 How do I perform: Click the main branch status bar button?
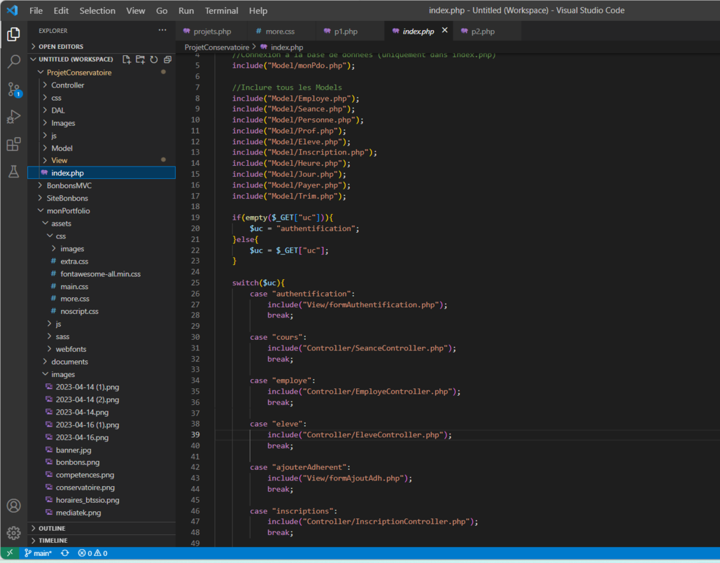click(x=38, y=553)
